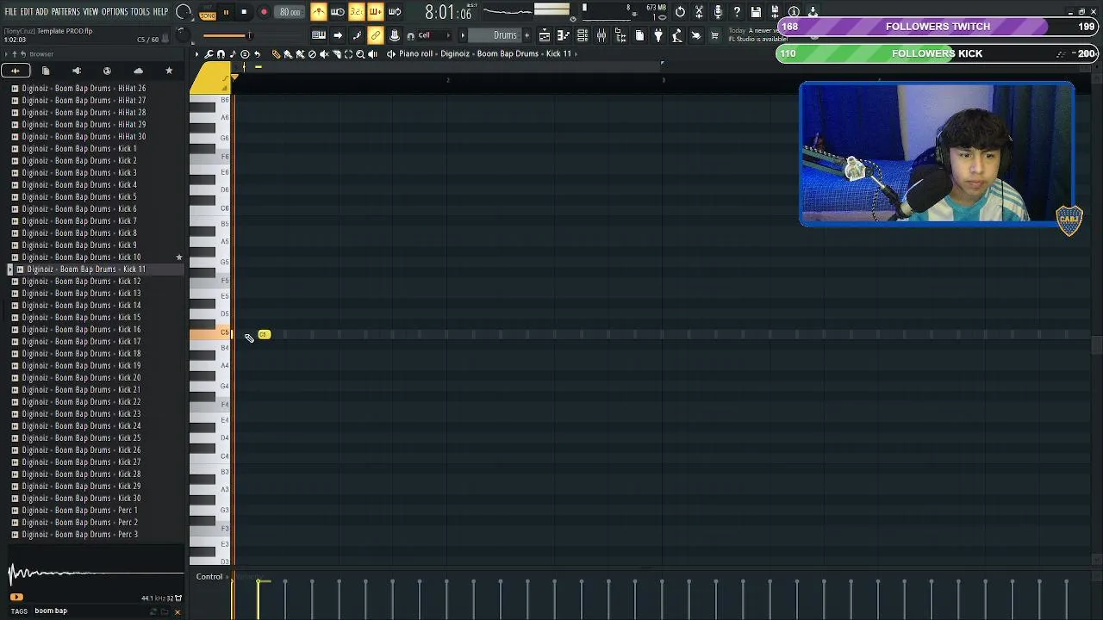This screenshot has width=1103, height=620.
Task: Select Diginoiz - Boom Bap Drums - Kick 20
Action: coord(81,377)
